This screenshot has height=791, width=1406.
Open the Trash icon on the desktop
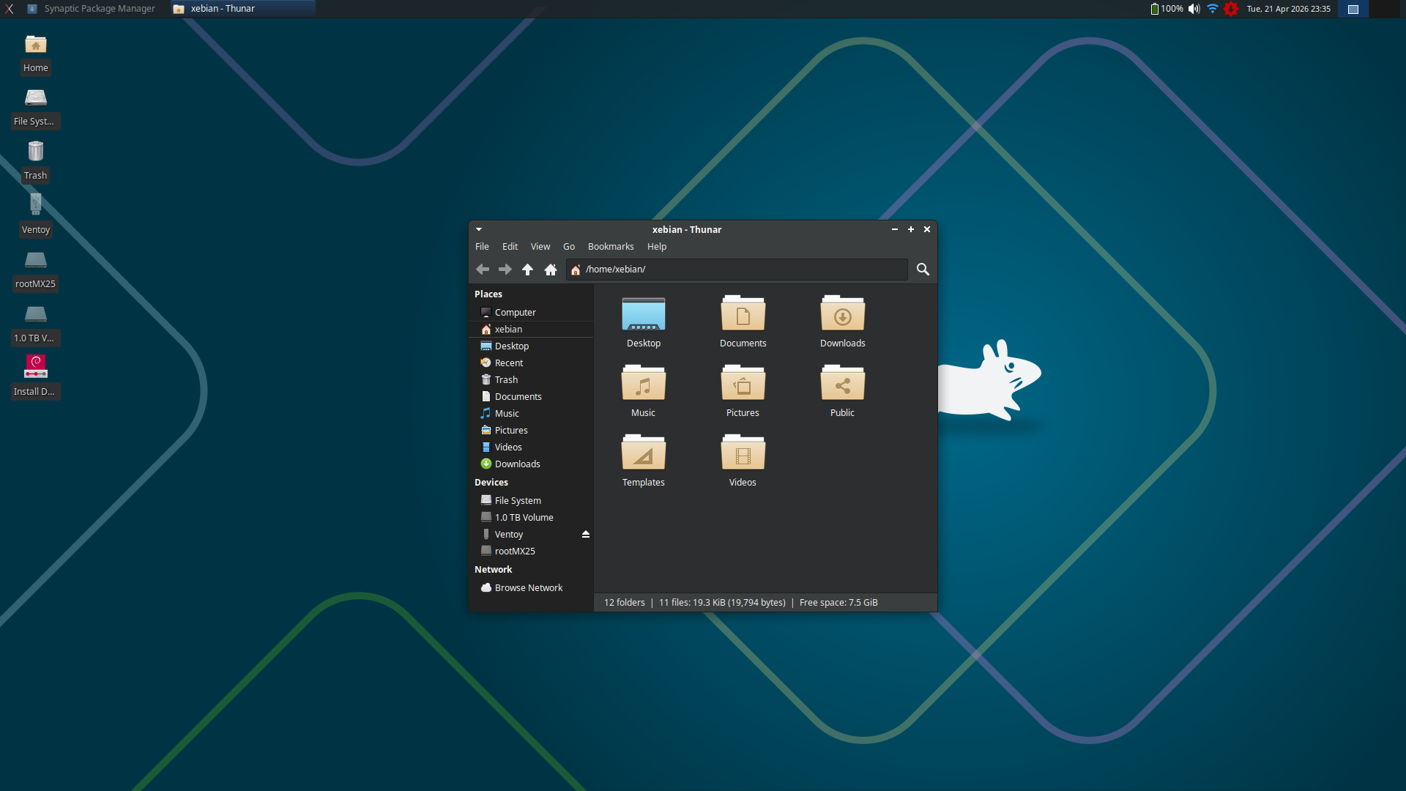pos(35,152)
